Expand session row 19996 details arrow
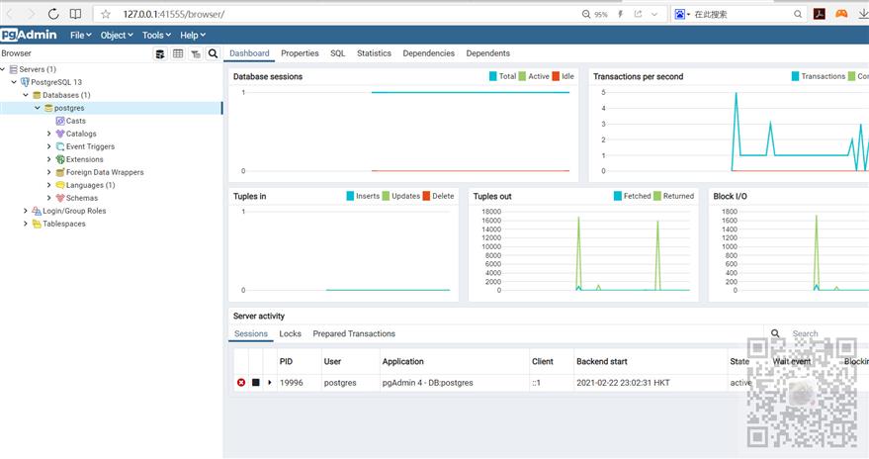 (270, 383)
